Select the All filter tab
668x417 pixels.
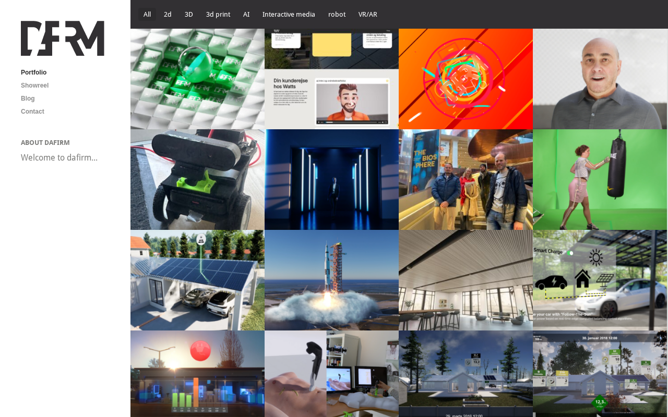147,15
